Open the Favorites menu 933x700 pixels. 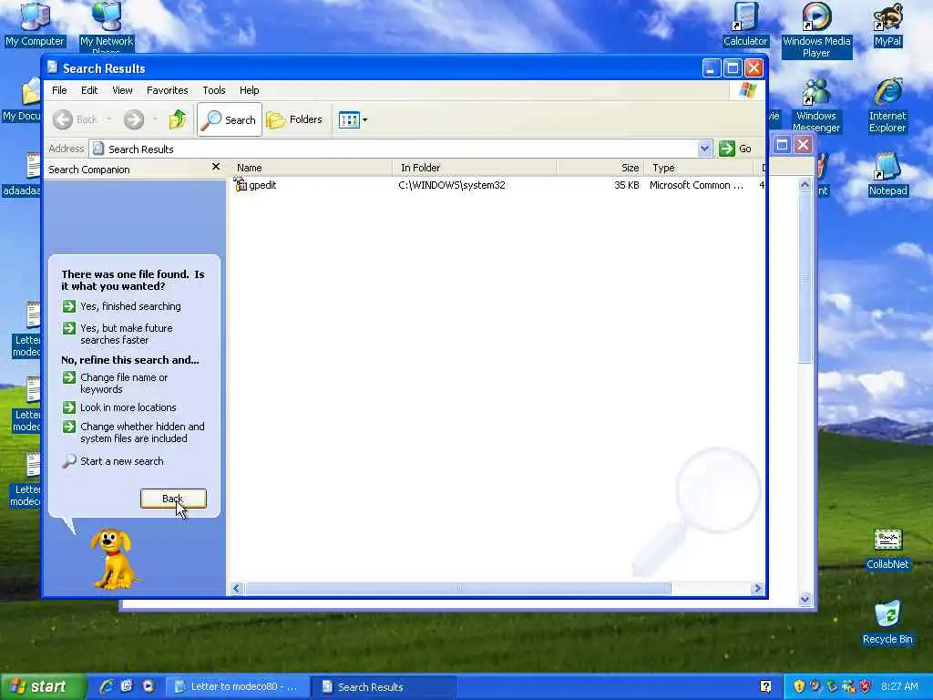168,90
